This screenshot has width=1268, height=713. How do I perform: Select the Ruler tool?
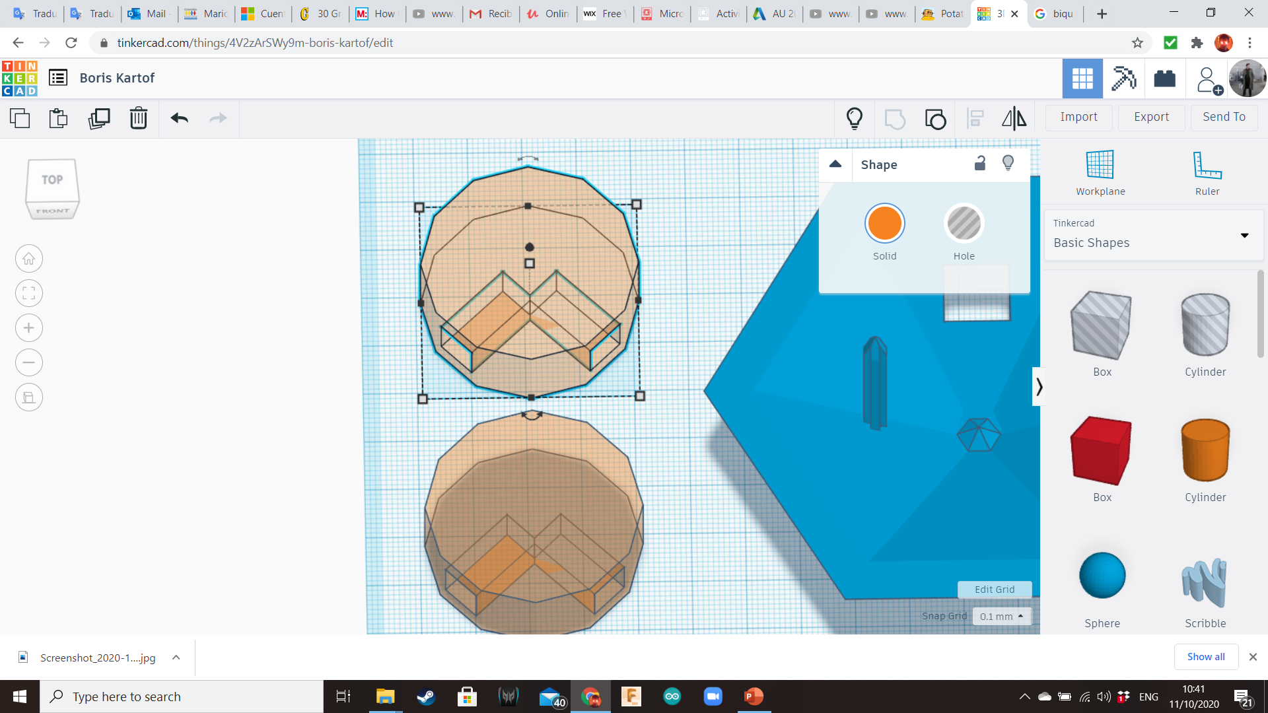pyautogui.click(x=1207, y=173)
